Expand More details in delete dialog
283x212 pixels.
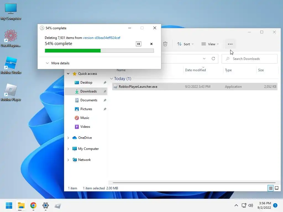coord(57,63)
